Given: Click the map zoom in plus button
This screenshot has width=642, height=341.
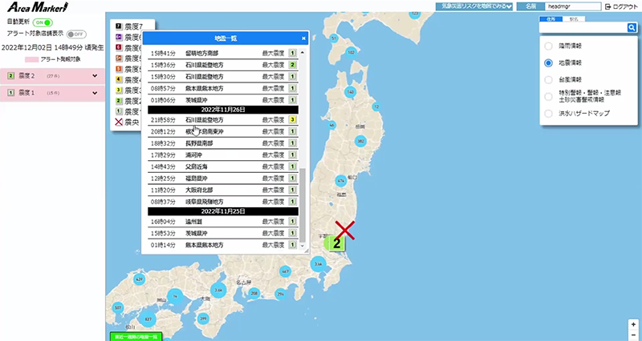Looking at the screenshot, I should [633, 324].
